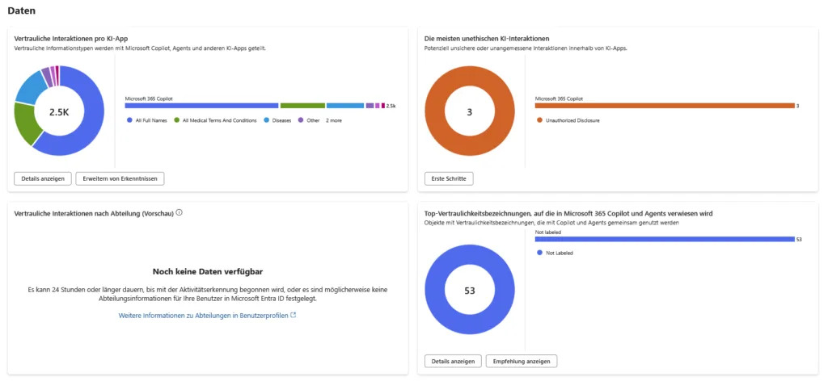Screen dimensions: 828x381
Task: Open "Details anzeigen" under the Vertraulichkeitsbezeichnungen chart
Action: (453, 361)
